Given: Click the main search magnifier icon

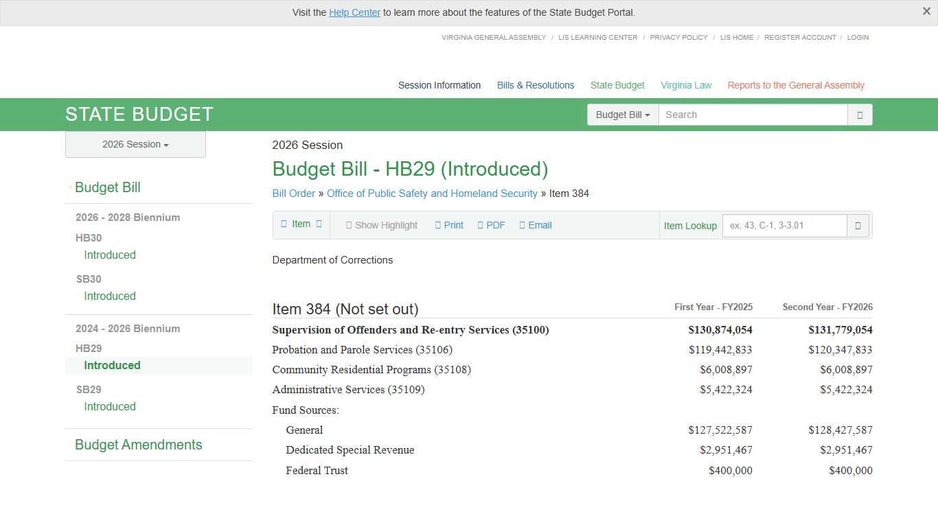Looking at the screenshot, I should tap(860, 114).
